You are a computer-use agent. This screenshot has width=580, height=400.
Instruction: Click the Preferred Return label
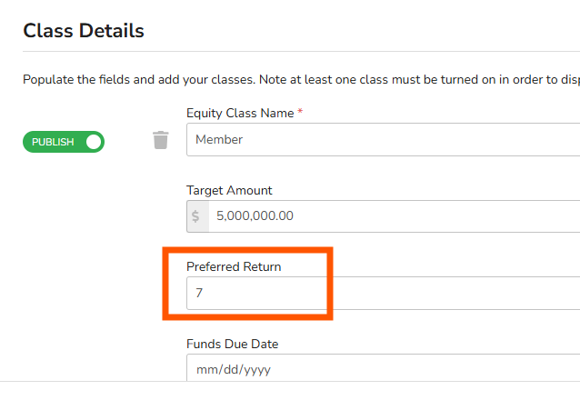tap(234, 267)
